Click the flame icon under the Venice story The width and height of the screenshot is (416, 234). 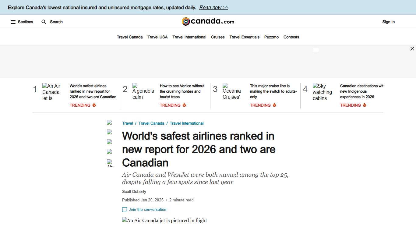coord(184,105)
